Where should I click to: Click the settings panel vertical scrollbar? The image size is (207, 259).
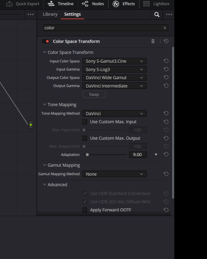pyautogui.click(x=173, y=123)
